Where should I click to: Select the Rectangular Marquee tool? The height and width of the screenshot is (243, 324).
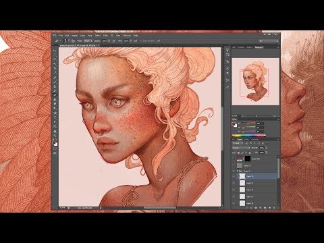[55, 55]
